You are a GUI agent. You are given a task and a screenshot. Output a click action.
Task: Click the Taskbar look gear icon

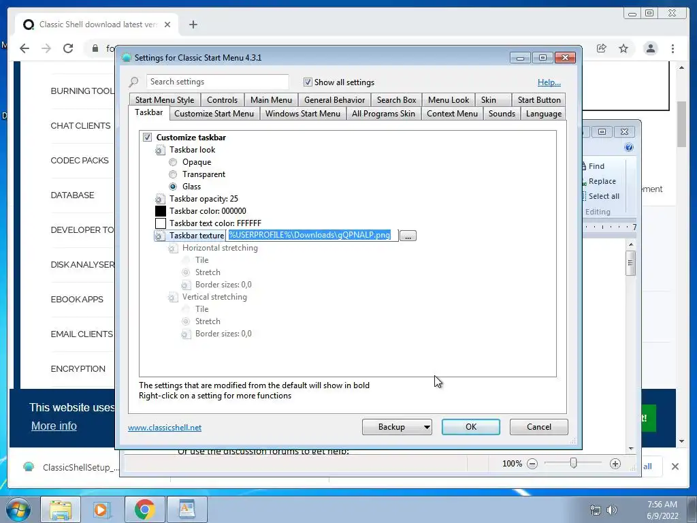[x=160, y=150]
